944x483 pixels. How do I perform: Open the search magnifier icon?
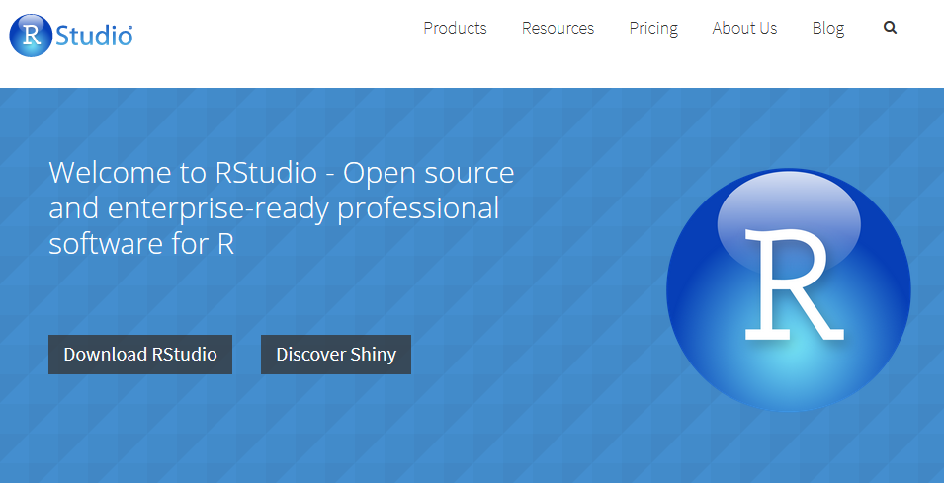890,28
